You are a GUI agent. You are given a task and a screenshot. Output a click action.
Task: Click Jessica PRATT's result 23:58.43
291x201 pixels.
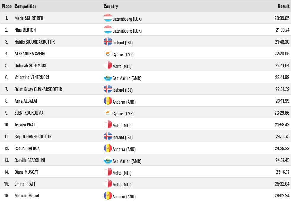(282, 125)
